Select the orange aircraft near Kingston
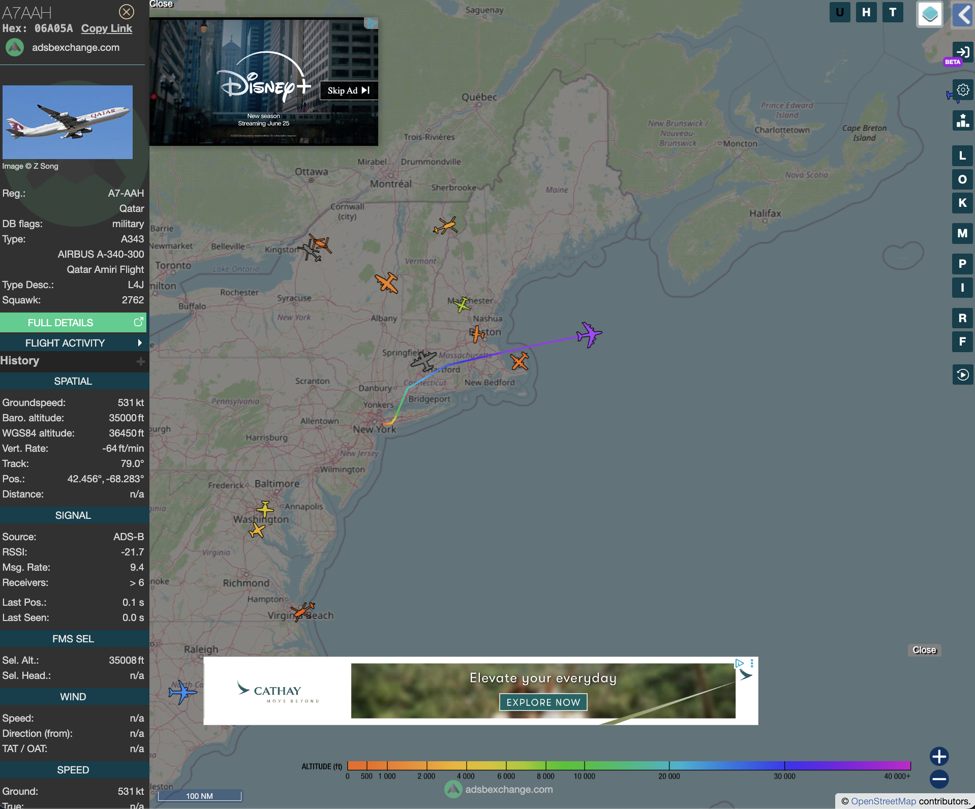This screenshot has width=975, height=809. 321,243
